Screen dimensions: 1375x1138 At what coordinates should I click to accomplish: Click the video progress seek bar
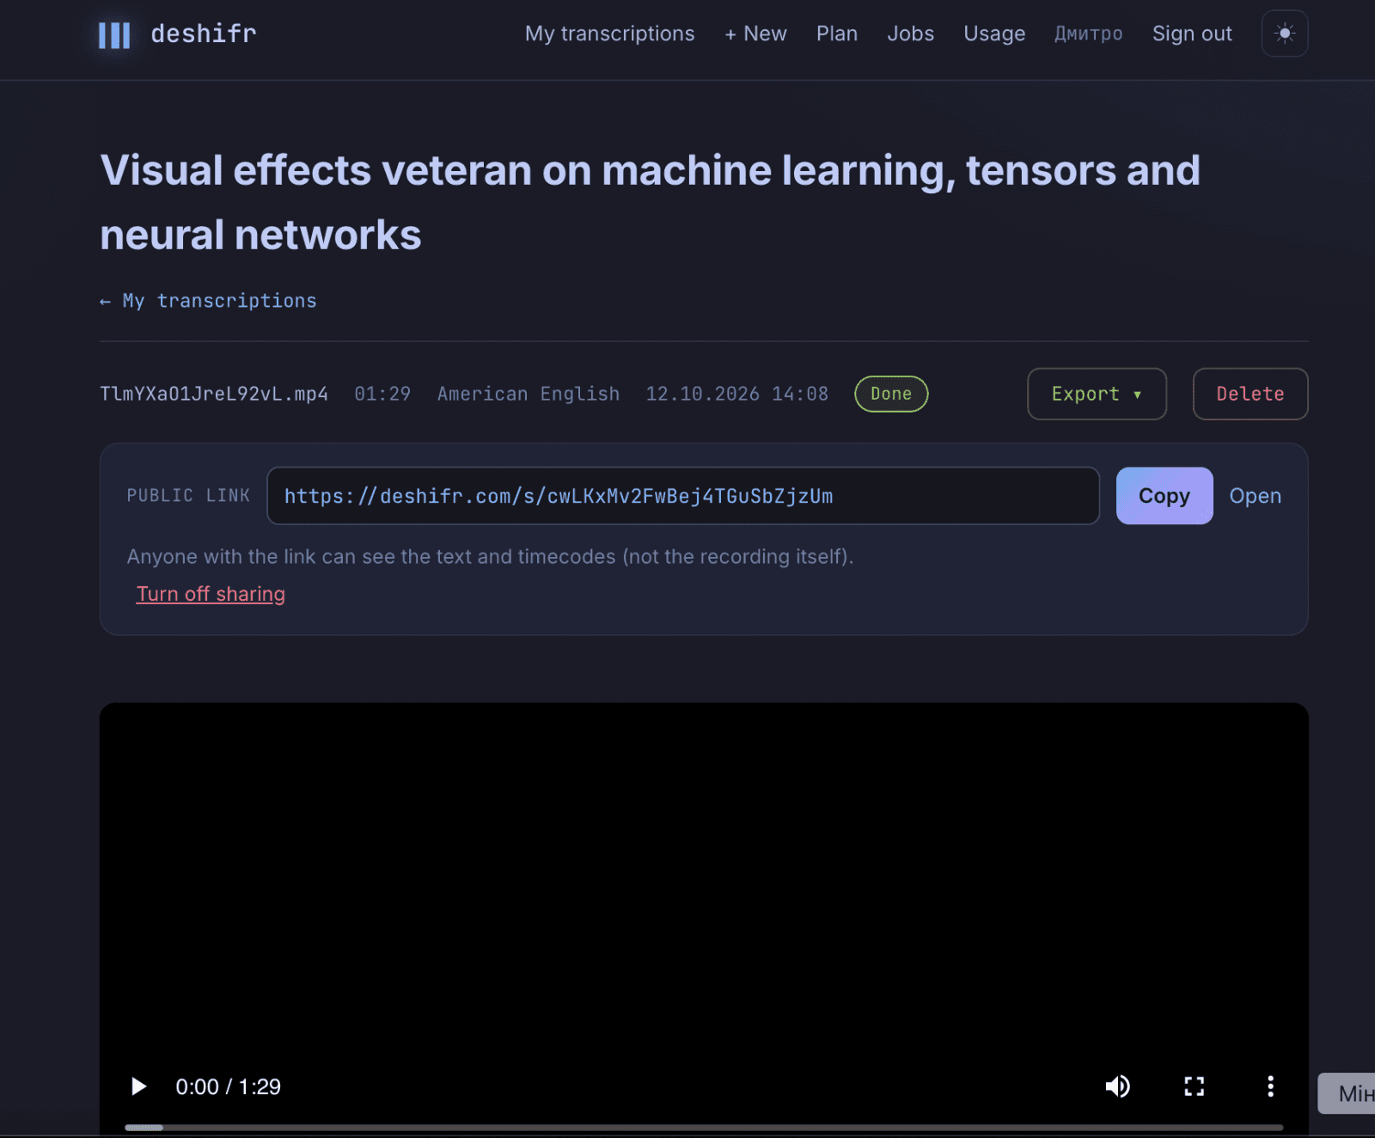(704, 1127)
